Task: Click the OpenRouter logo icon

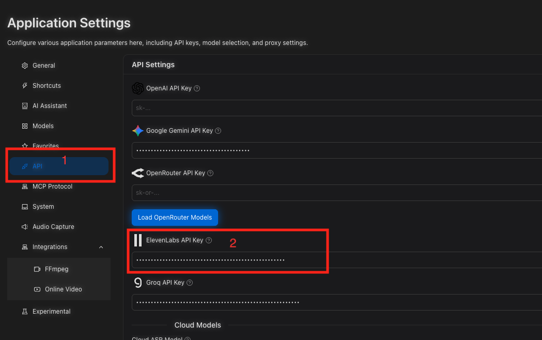Action: tap(138, 173)
